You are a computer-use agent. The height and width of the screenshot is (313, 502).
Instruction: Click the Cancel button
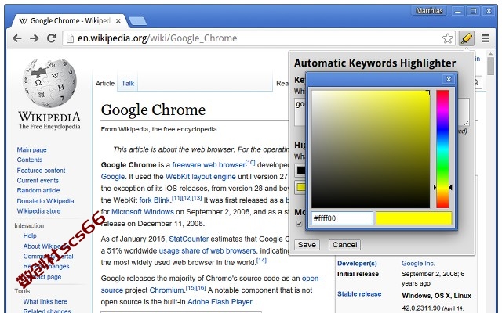344,245
